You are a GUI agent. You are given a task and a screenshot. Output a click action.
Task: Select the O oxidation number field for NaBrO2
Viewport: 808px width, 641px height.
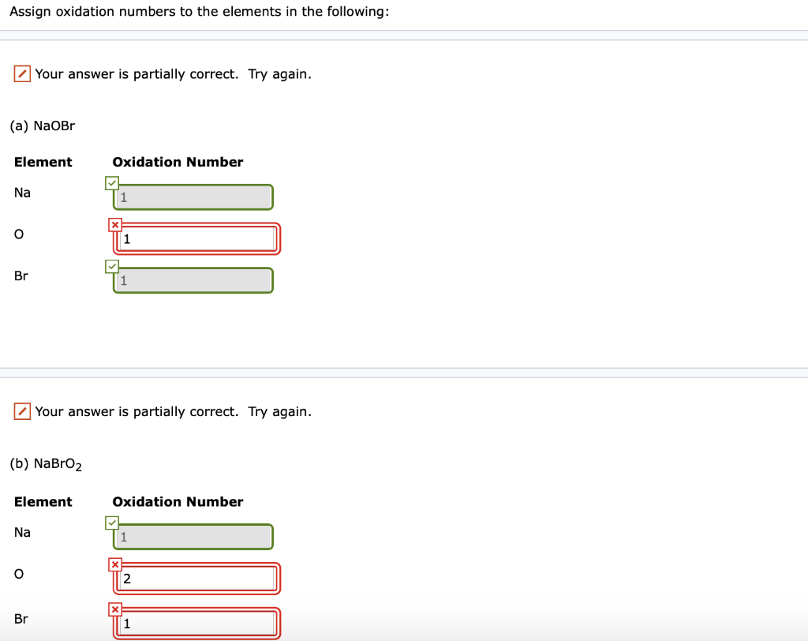tap(196, 578)
